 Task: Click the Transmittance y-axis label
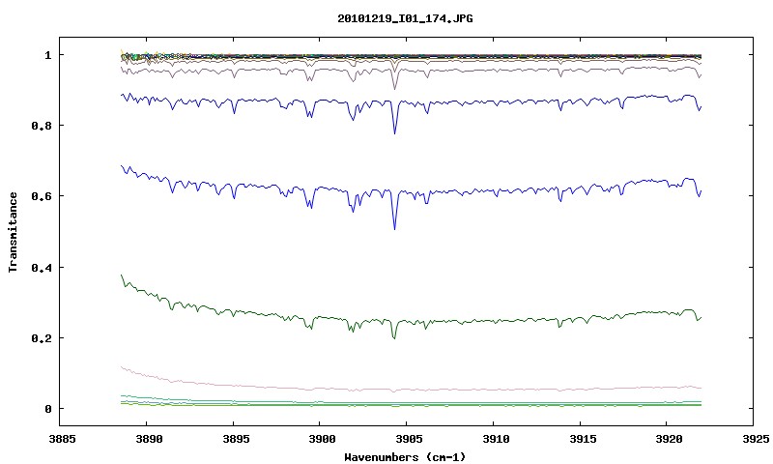(x=13, y=232)
